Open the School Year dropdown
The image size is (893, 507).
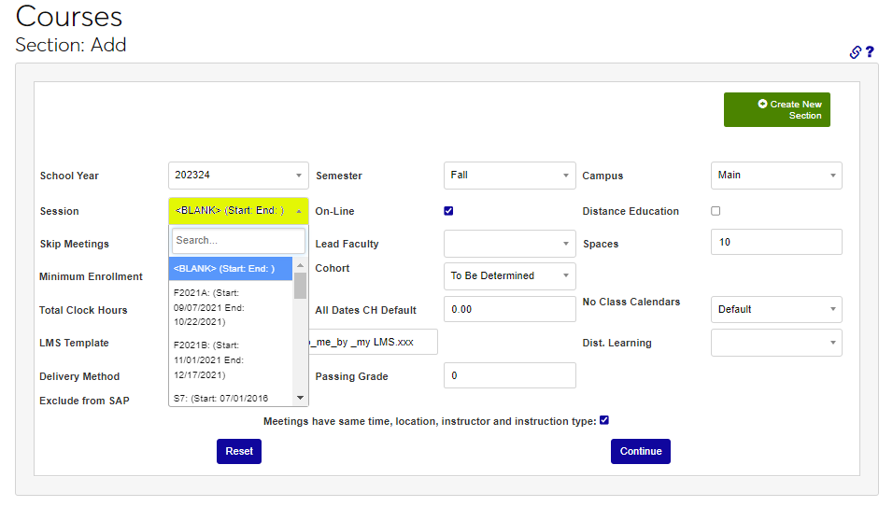click(238, 176)
